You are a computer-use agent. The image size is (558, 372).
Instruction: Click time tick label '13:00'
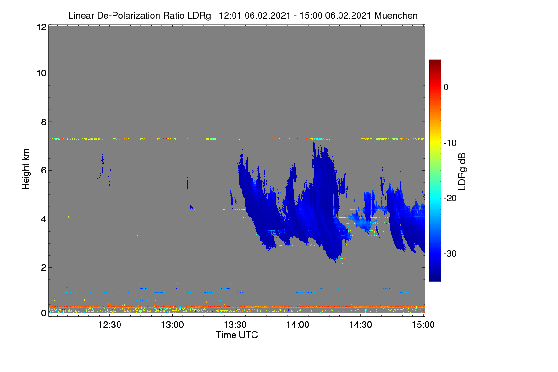tap(172, 325)
